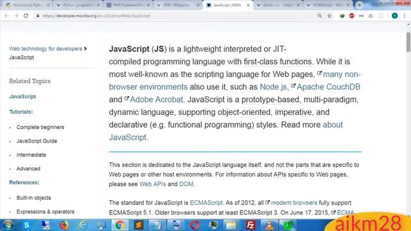
Task: Expand Complete beginners in the sidebar
Action: click(x=40, y=127)
